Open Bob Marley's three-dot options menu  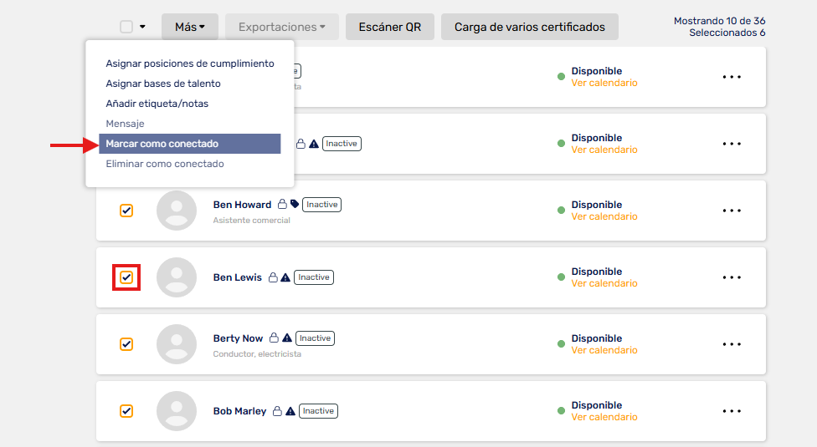pyautogui.click(x=732, y=411)
